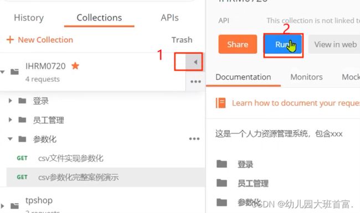Click the 员工管理 folder icon in documentation
360x213 pixels.
[222, 183]
